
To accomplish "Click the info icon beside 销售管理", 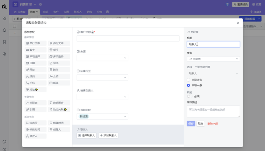I will 40,4.
